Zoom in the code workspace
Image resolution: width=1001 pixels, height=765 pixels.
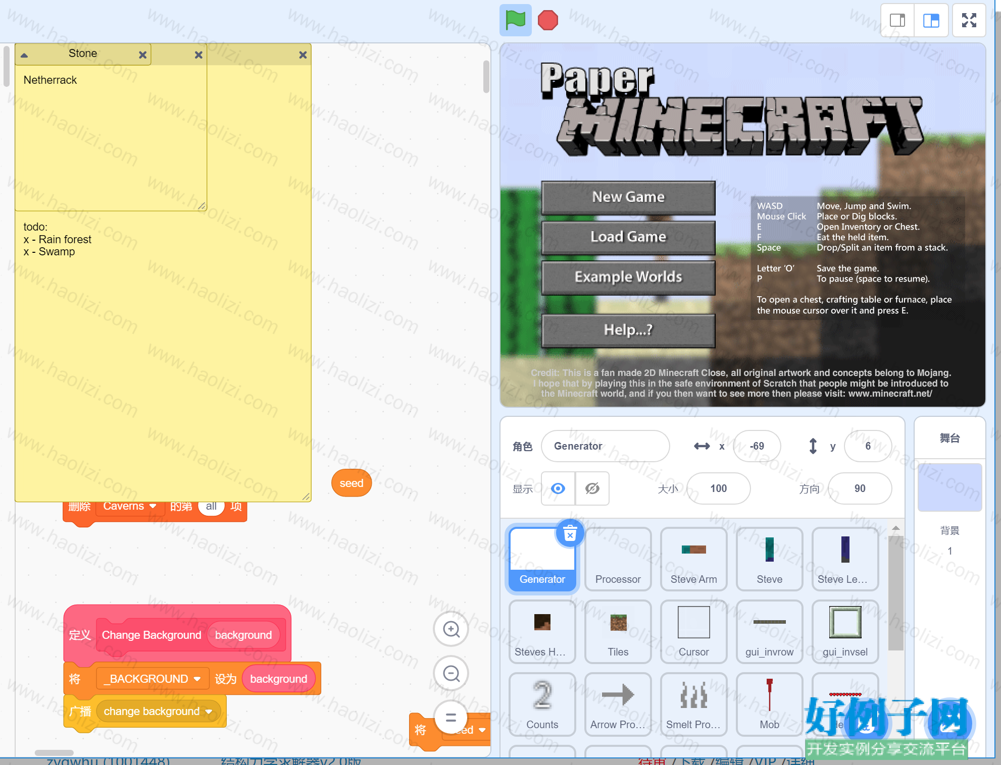pyautogui.click(x=451, y=629)
